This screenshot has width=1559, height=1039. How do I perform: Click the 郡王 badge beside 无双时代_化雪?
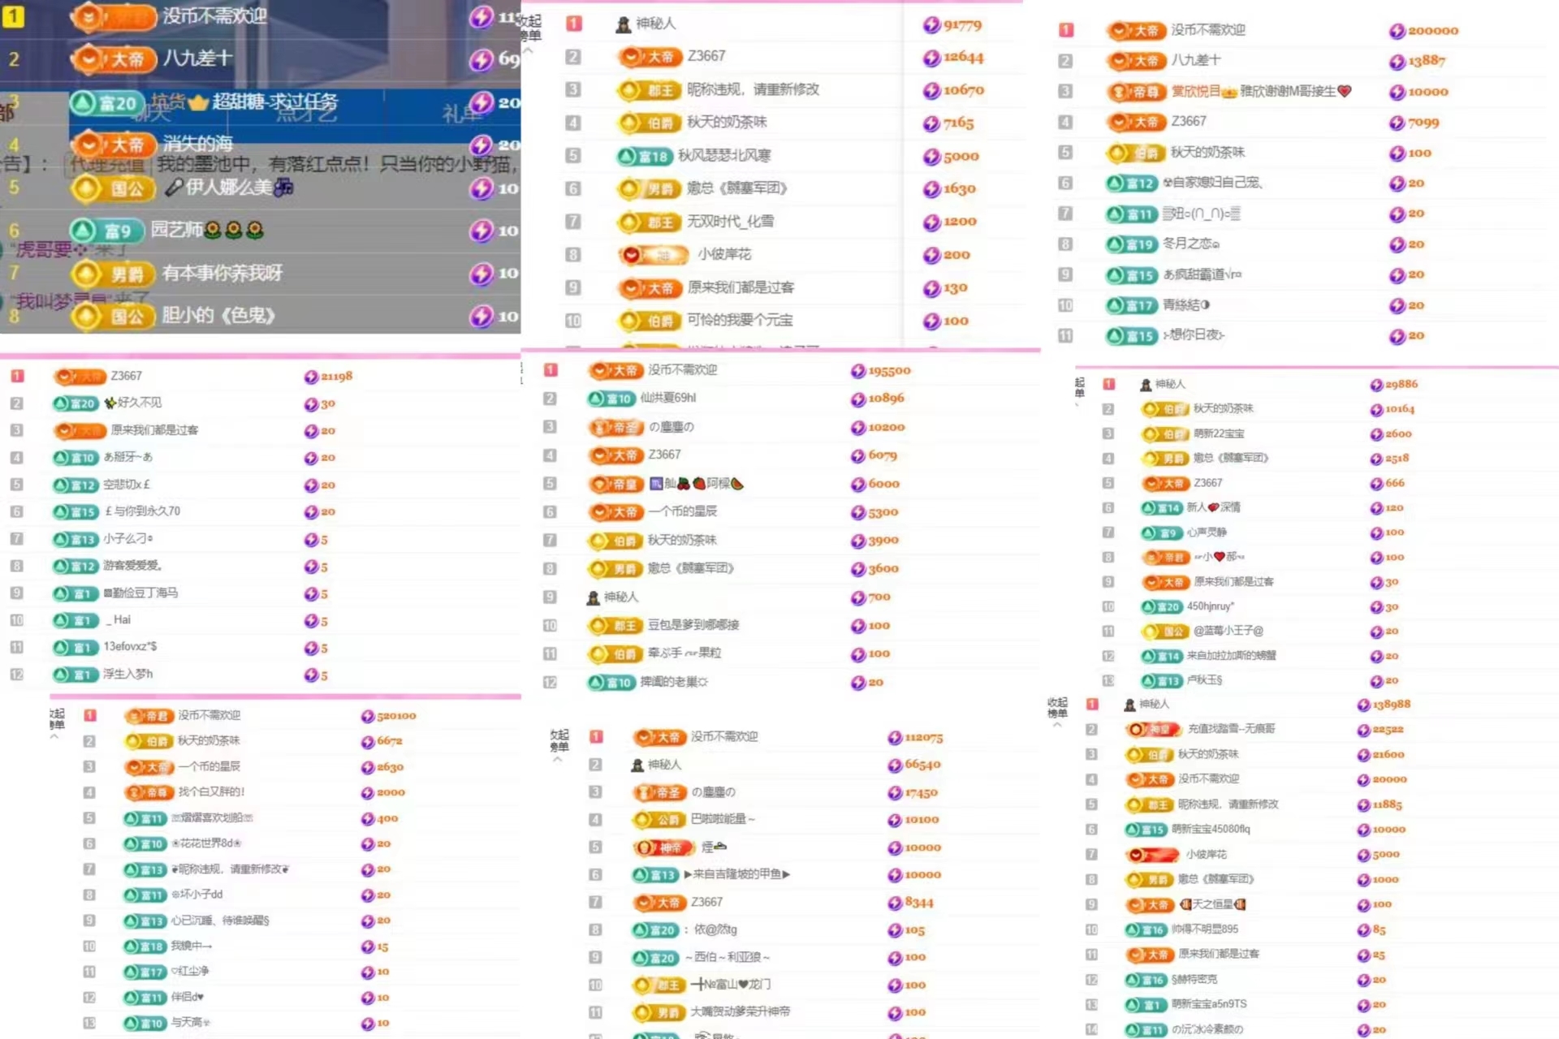pyautogui.click(x=649, y=222)
